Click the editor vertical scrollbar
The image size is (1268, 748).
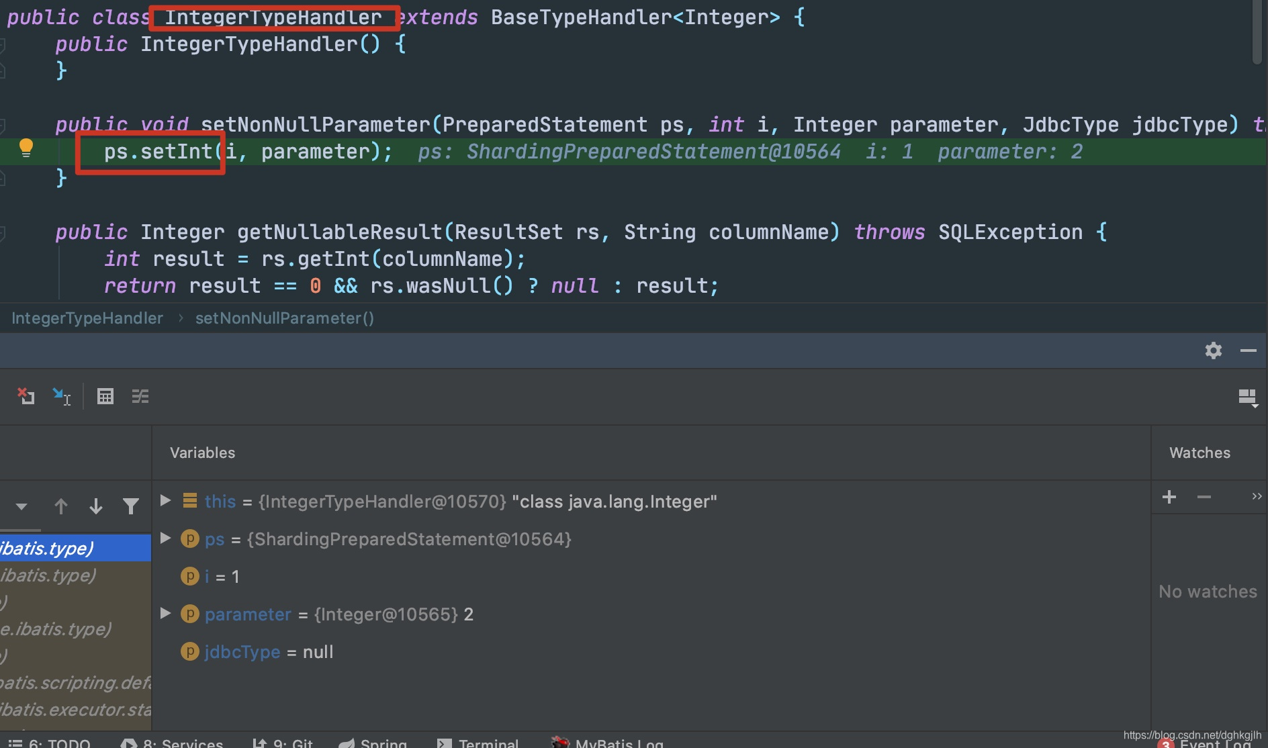(x=1257, y=32)
